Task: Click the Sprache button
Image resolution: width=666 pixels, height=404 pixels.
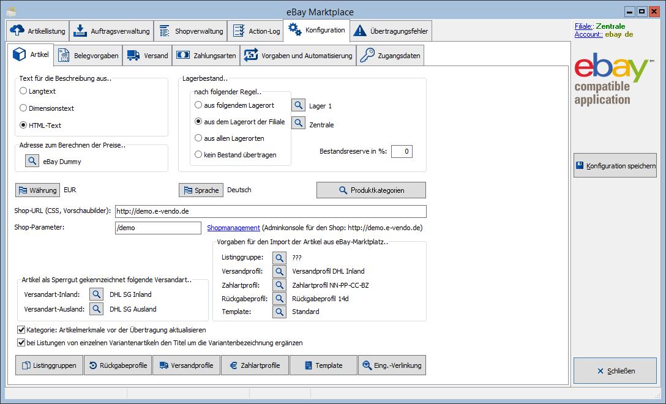Action: (201, 190)
